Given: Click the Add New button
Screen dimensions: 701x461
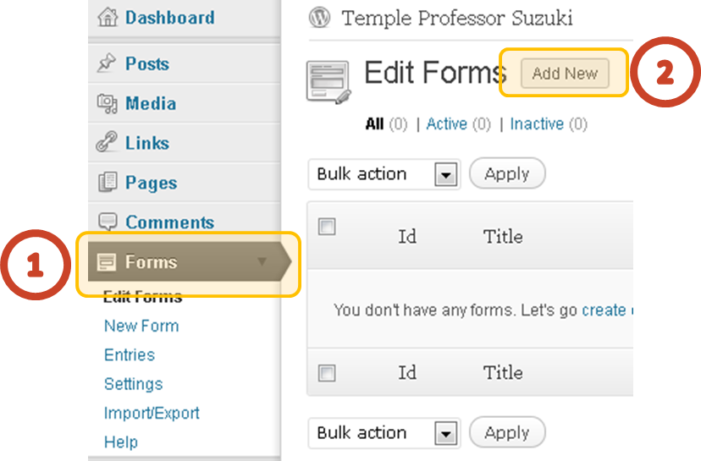Looking at the screenshot, I should 565,74.
